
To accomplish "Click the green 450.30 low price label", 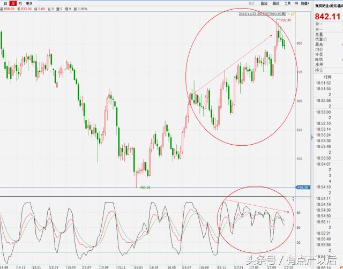I will coord(145,188).
